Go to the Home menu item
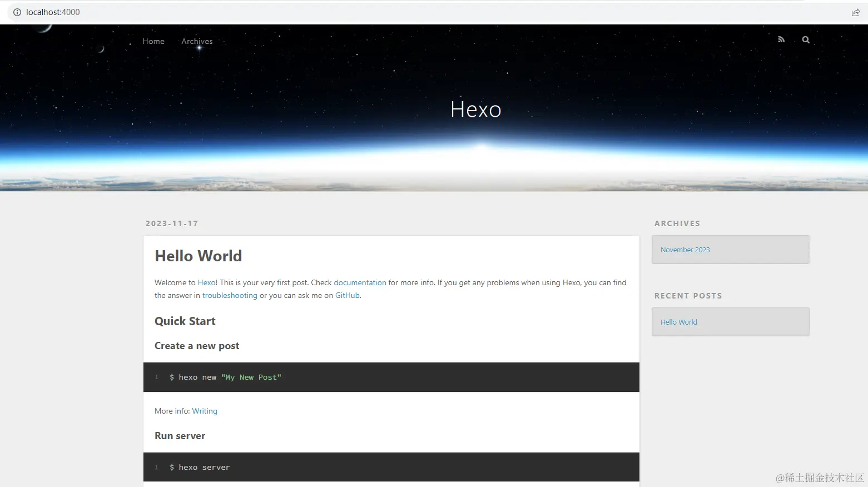This screenshot has height=487, width=868. (x=153, y=41)
